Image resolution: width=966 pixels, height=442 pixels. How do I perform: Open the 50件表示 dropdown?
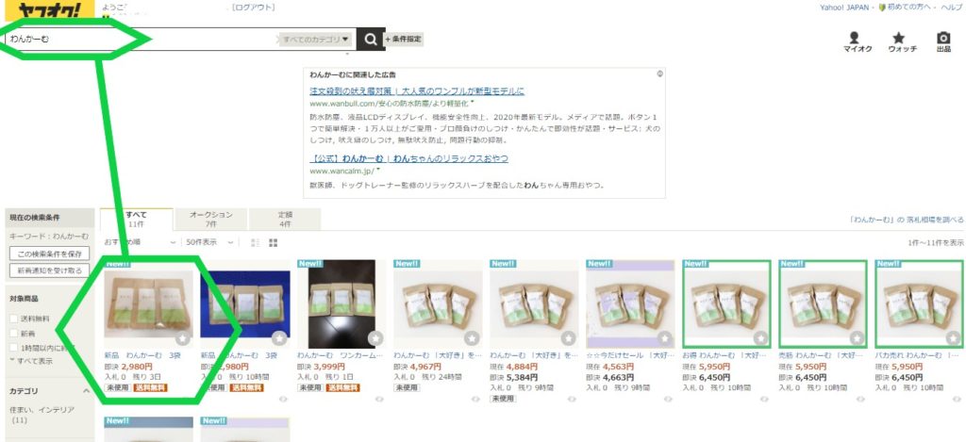209,242
